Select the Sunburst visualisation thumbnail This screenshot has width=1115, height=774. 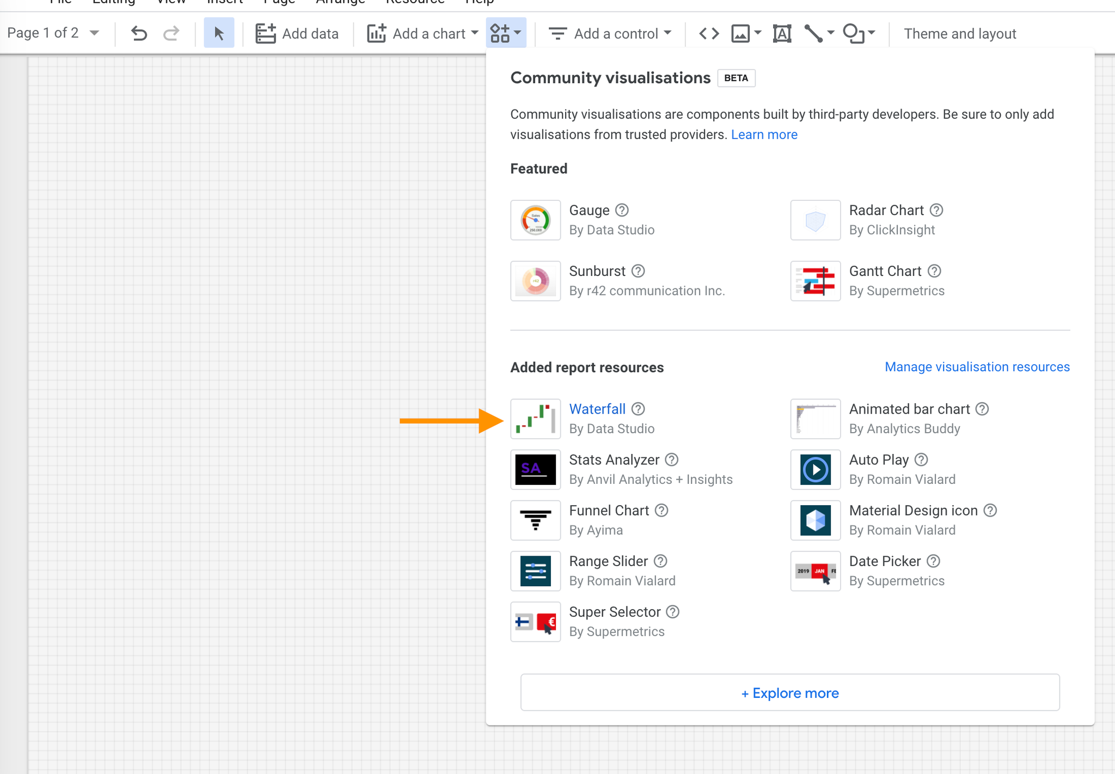[535, 281]
